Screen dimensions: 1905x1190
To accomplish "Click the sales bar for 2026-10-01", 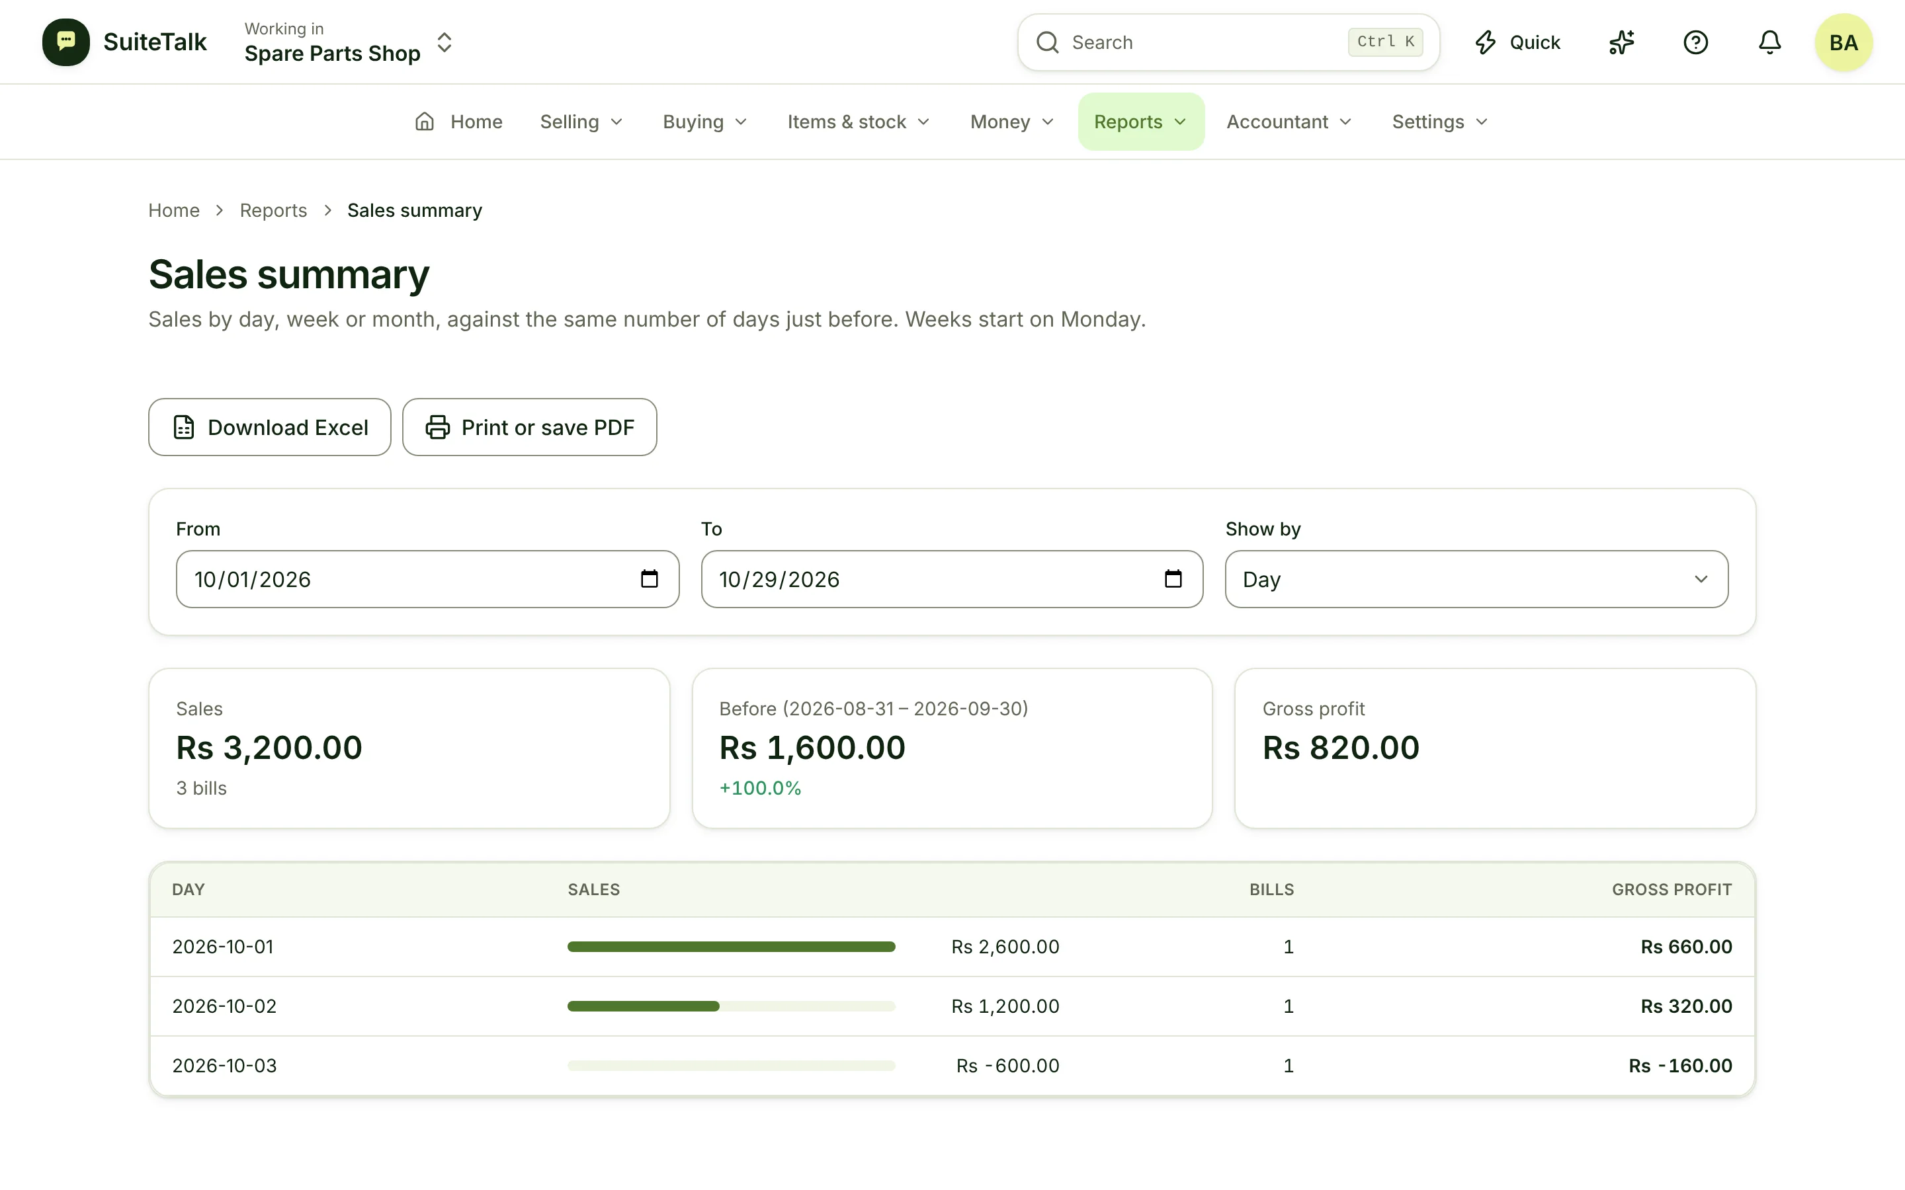I will pos(732,947).
